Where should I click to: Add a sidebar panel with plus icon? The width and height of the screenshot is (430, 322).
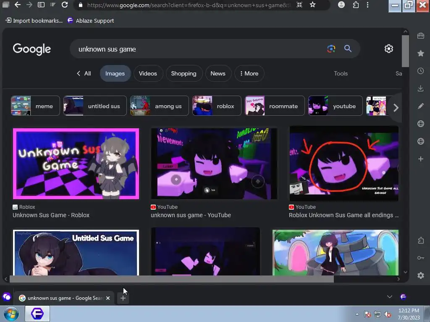(421, 159)
